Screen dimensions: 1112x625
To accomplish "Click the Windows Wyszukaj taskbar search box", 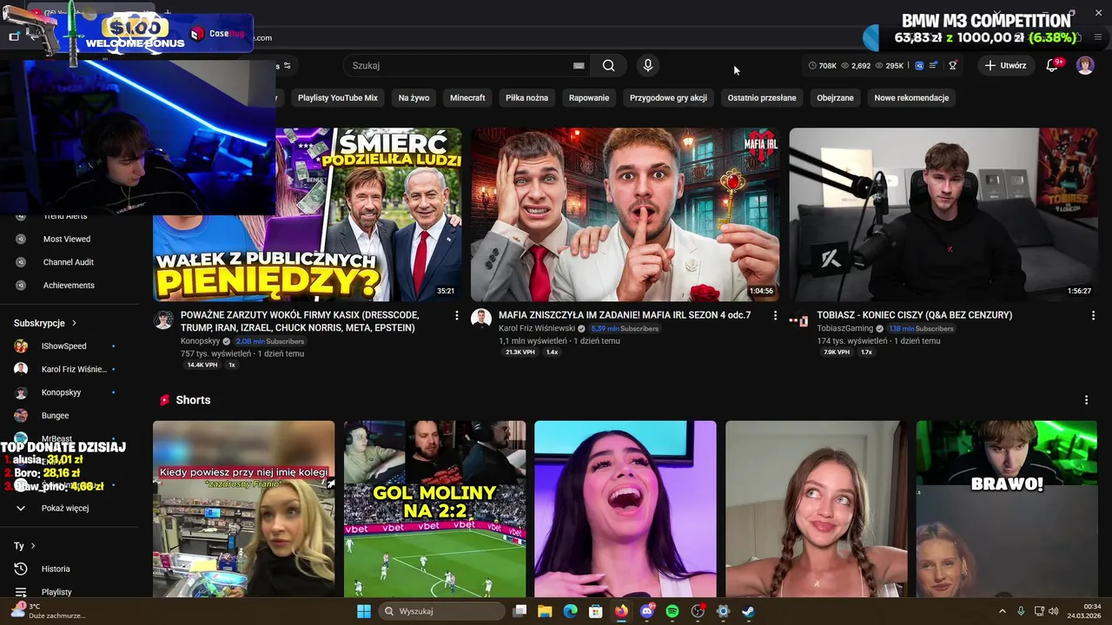I will coord(441,611).
